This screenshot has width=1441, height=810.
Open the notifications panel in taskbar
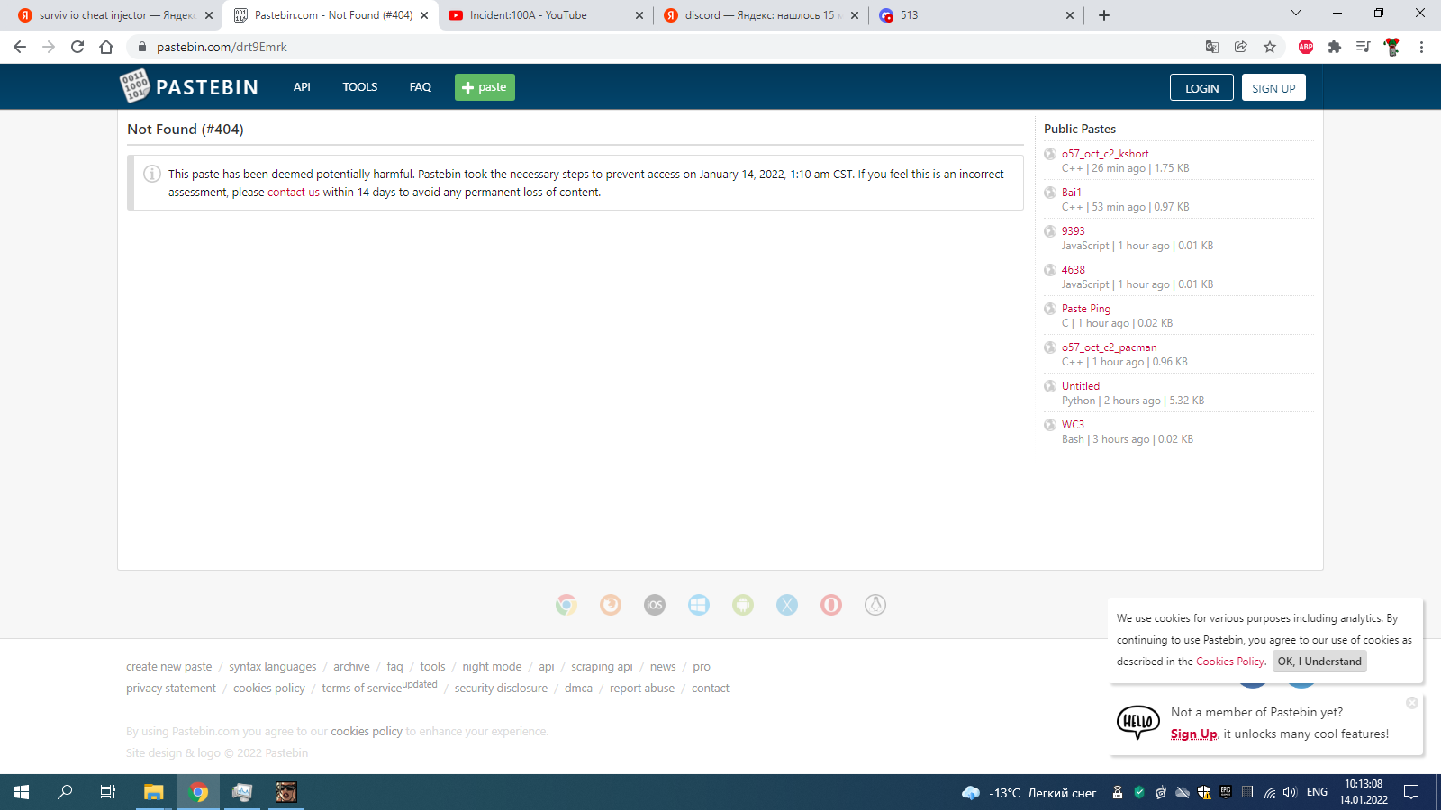coord(1409,793)
